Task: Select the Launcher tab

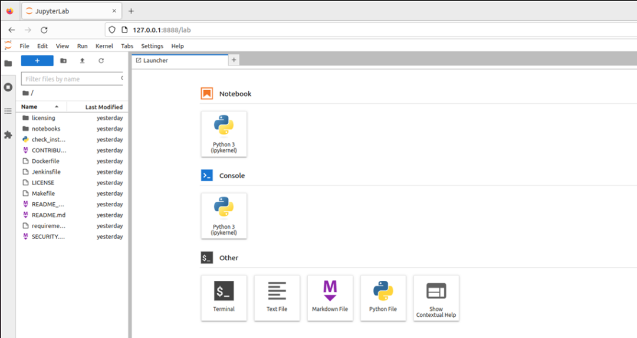Action: coord(179,61)
